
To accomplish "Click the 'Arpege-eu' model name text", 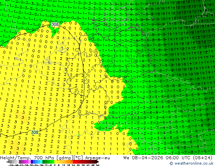I will coord(97,158).
